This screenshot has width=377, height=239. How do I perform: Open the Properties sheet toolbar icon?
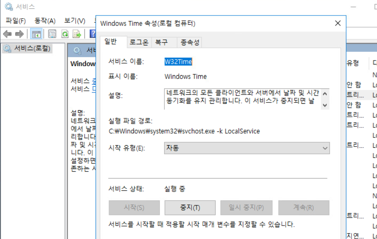pos(52,34)
